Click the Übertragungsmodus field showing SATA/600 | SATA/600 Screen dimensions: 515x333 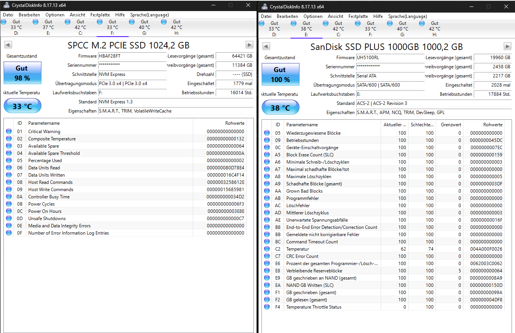pos(390,85)
